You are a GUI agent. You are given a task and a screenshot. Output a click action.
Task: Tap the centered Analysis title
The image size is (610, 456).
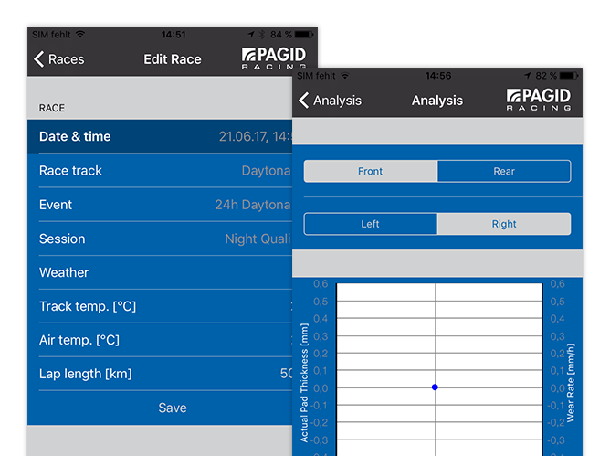pos(437,101)
